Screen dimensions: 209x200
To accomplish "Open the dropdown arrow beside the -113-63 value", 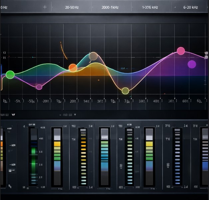I will pyautogui.click(x=75, y=115).
